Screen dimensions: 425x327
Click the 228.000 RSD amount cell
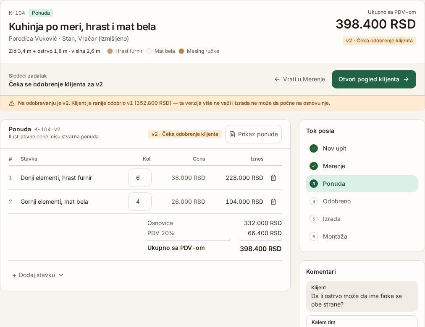(244, 178)
